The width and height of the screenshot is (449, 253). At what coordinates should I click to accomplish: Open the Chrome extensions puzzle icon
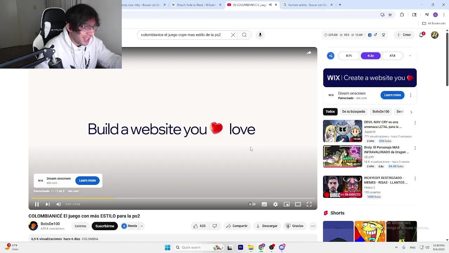[x=402, y=15]
